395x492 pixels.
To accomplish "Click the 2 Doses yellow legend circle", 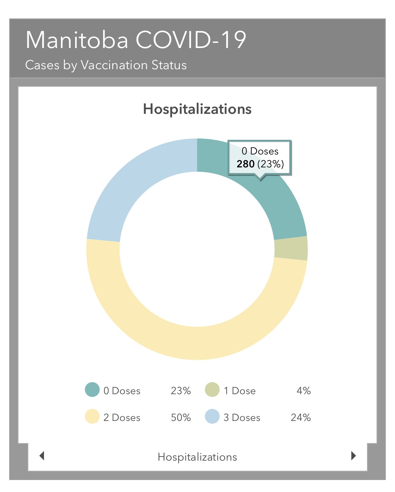I will tap(92, 416).
